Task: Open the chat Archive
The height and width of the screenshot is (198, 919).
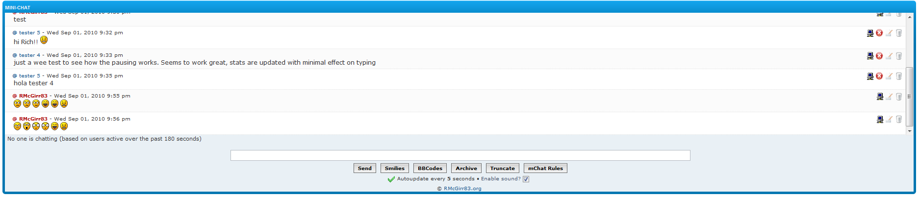Action: [x=466, y=168]
